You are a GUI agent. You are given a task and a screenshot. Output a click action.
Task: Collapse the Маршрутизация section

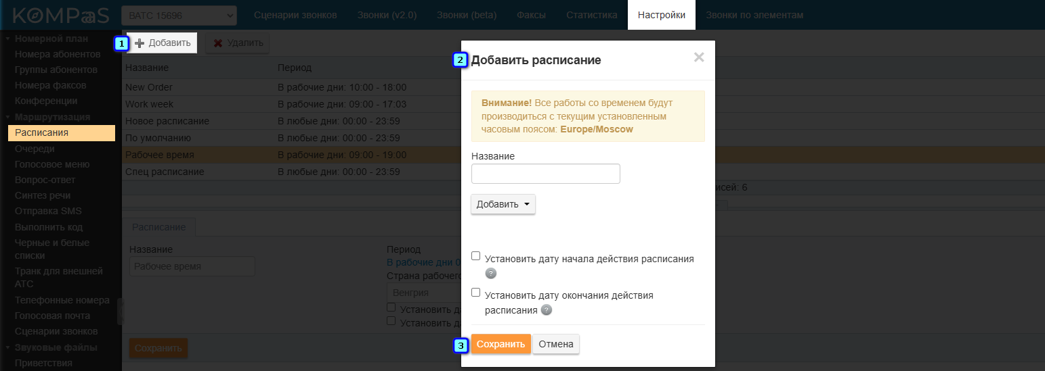pyautogui.click(x=53, y=117)
